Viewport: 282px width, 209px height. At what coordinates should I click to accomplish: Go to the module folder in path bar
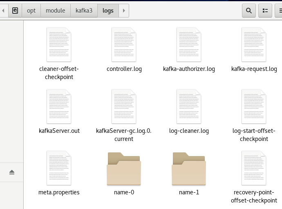tap(56, 11)
